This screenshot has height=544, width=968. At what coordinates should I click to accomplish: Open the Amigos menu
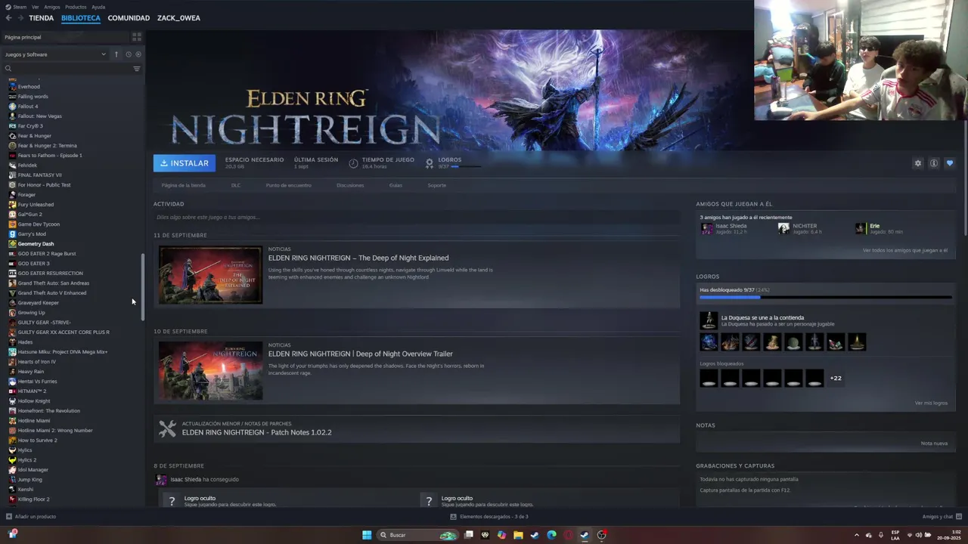51,7
